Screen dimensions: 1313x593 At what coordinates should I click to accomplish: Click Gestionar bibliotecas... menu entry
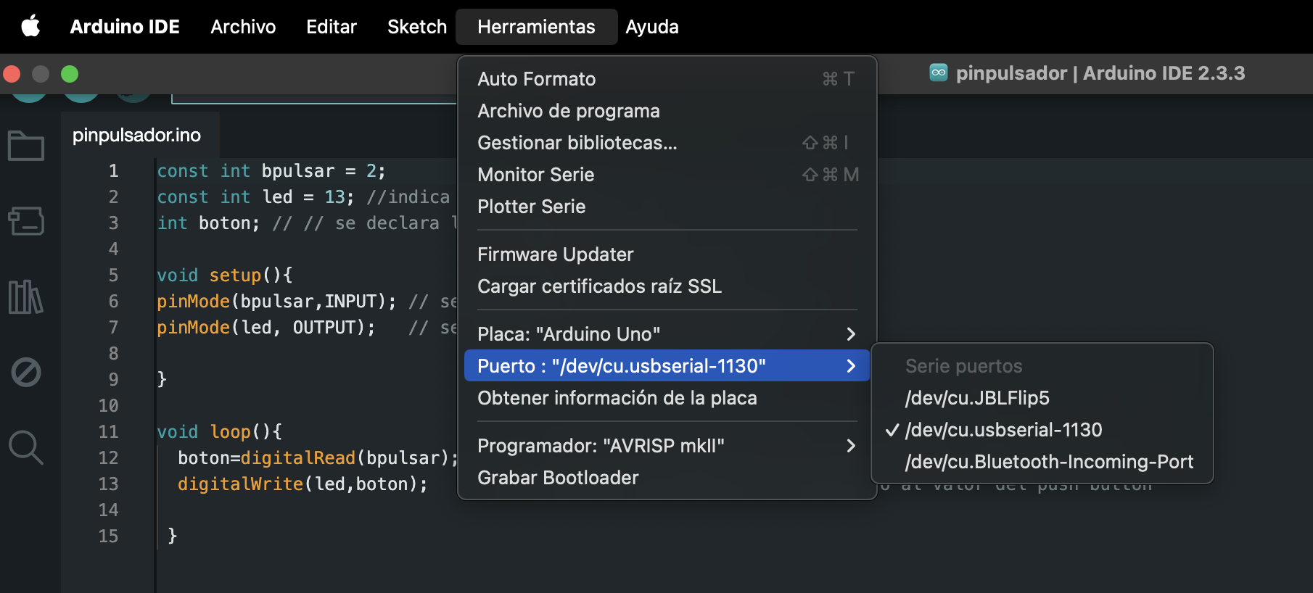577,143
